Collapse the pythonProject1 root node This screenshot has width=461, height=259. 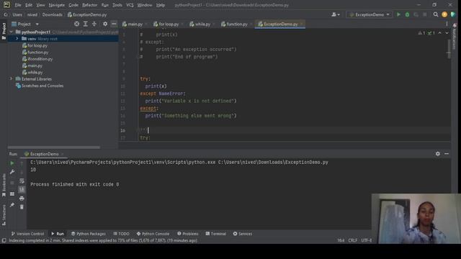(12, 32)
